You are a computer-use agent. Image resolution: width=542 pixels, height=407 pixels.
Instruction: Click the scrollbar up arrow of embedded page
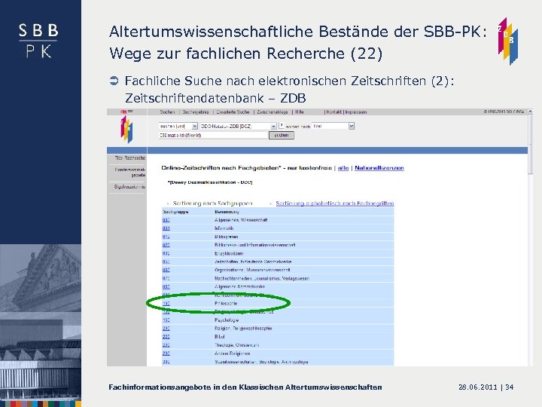pos(531,112)
